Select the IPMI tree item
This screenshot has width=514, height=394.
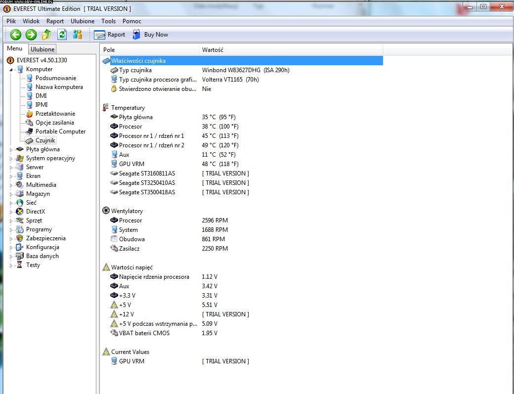(x=42, y=105)
